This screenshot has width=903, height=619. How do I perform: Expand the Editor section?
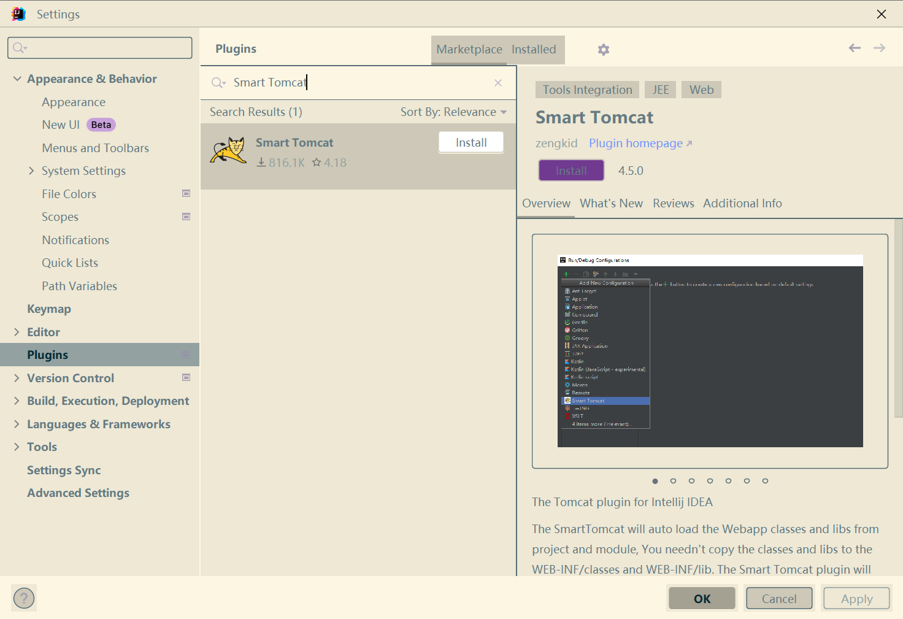pos(17,332)
